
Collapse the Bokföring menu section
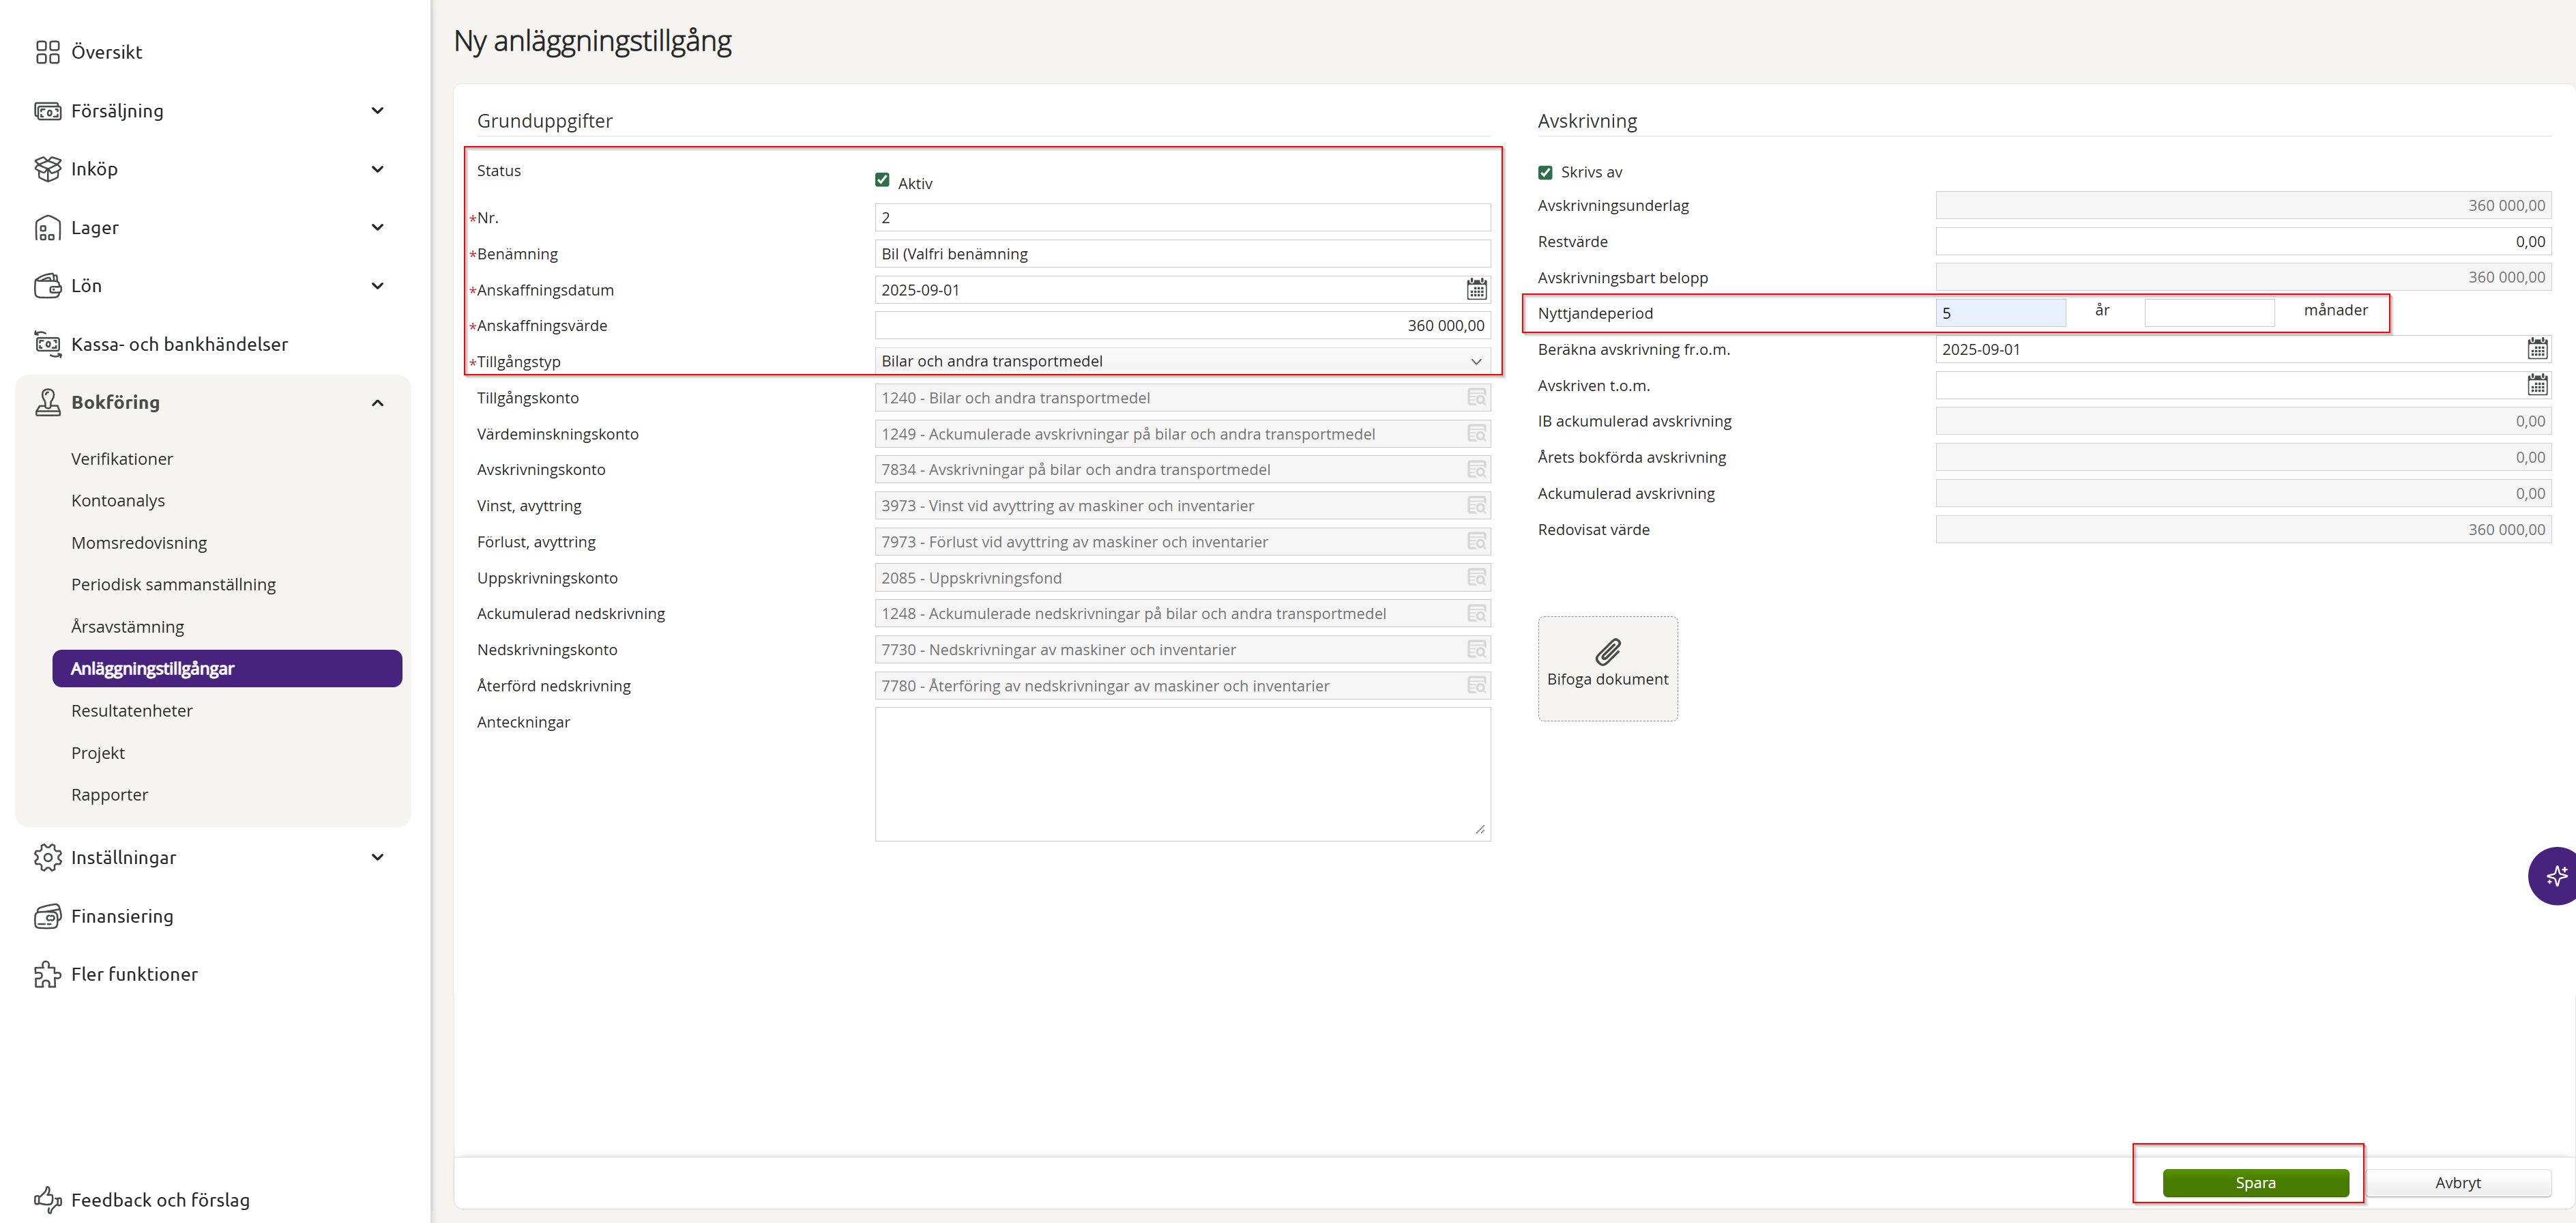377,403
